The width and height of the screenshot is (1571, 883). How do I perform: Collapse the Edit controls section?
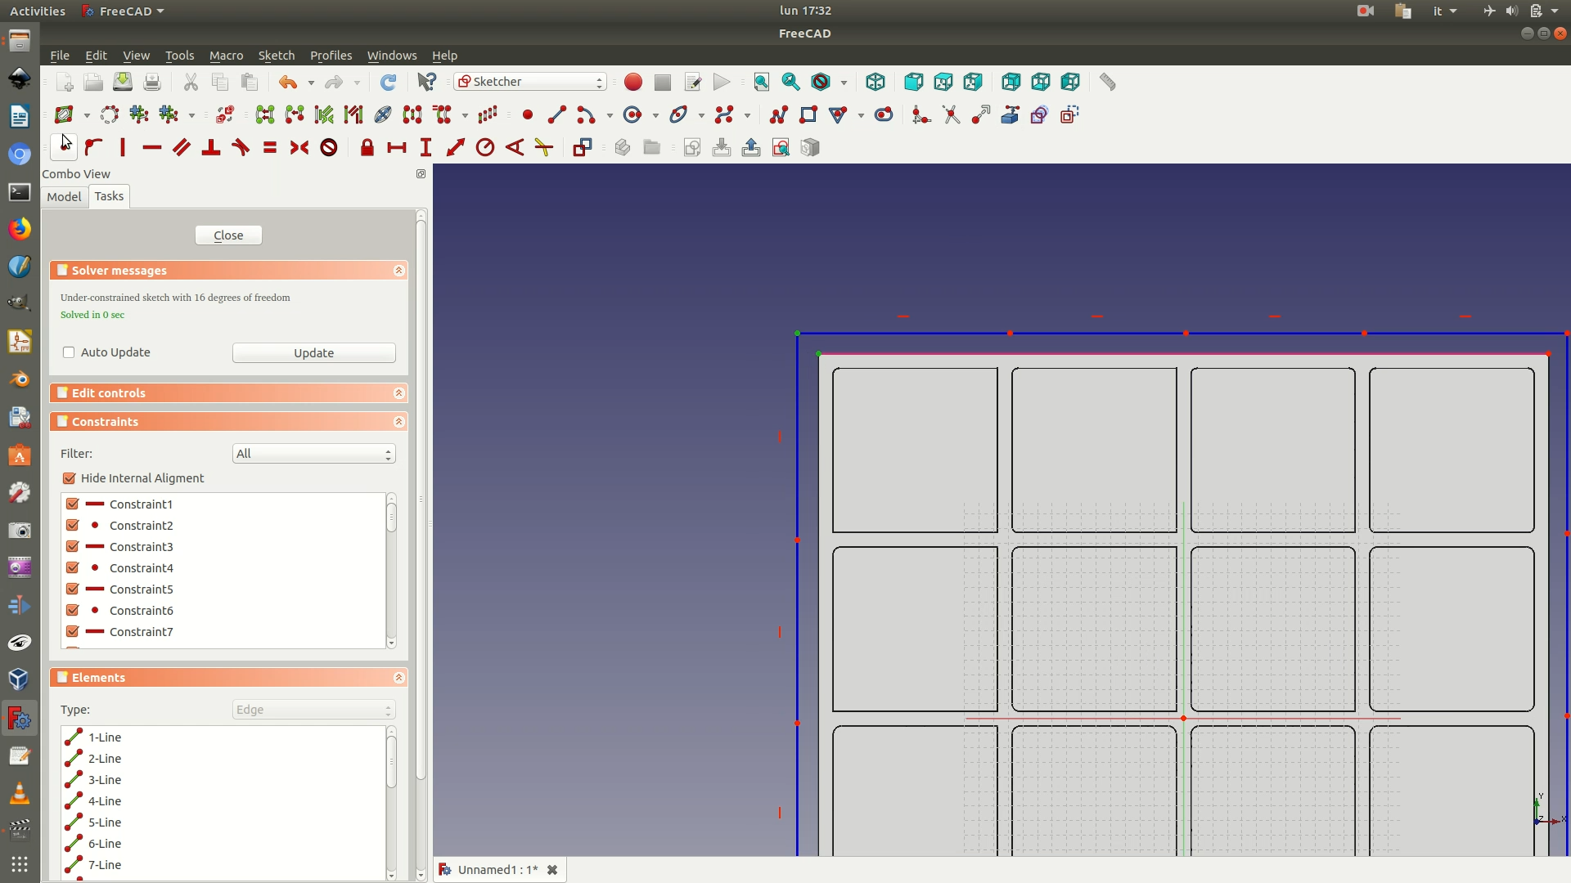pyautogui.click(x=398, y=393)
